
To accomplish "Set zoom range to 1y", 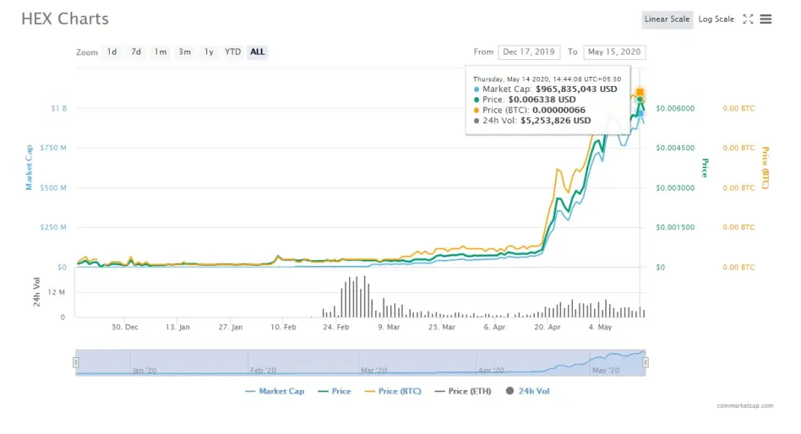I will pyautogui.click(x=209, y=52).
